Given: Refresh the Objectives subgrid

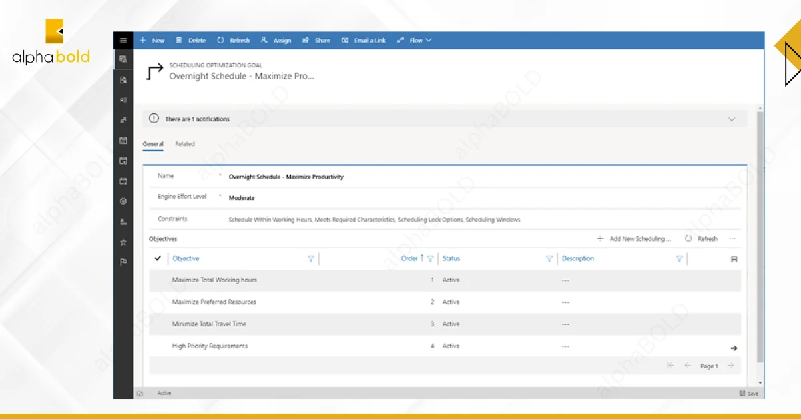Looking at the screenshot, I should click(701, 238).
